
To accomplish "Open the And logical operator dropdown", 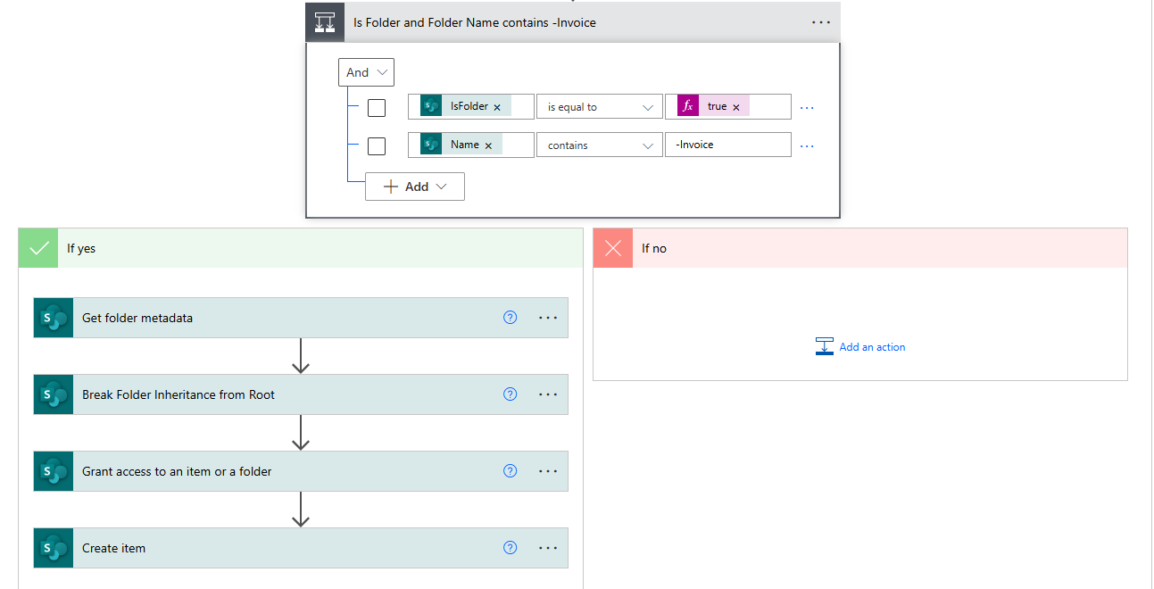I will click(x=367, y=72).
